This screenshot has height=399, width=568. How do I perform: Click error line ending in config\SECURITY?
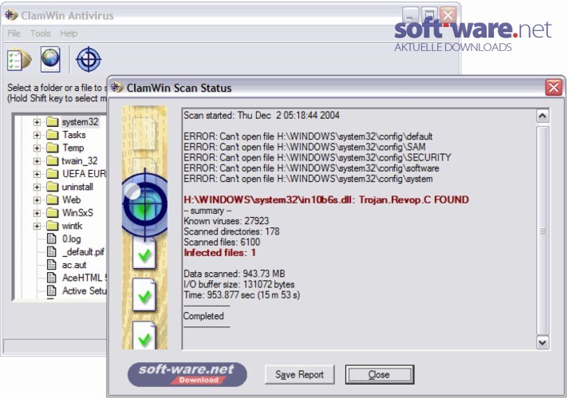[x=318, y=158]
